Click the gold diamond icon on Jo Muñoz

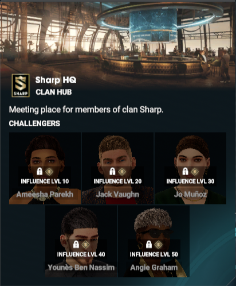coord(195,172)
